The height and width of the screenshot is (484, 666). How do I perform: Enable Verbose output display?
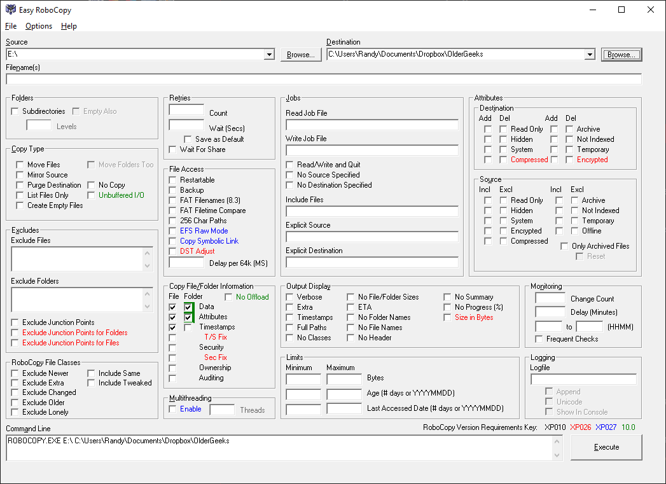click(289, 297)
